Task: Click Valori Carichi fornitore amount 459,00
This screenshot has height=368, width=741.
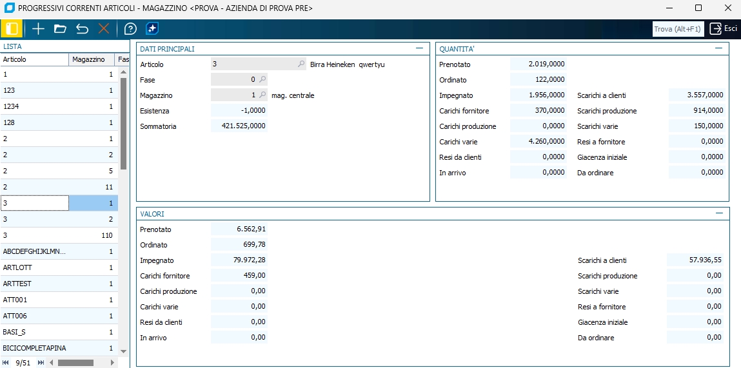Action: pos(239,275)
